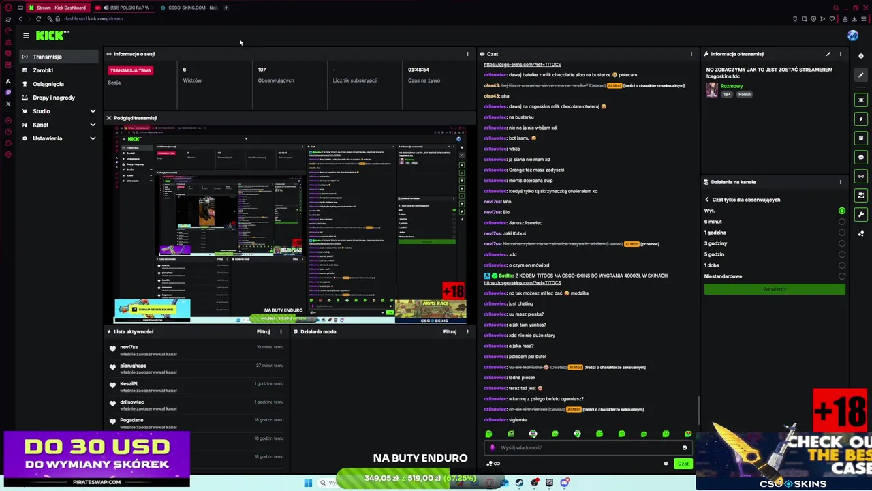
Task: Open the Informacje o sesji panel options
Action: pos(467,54)
